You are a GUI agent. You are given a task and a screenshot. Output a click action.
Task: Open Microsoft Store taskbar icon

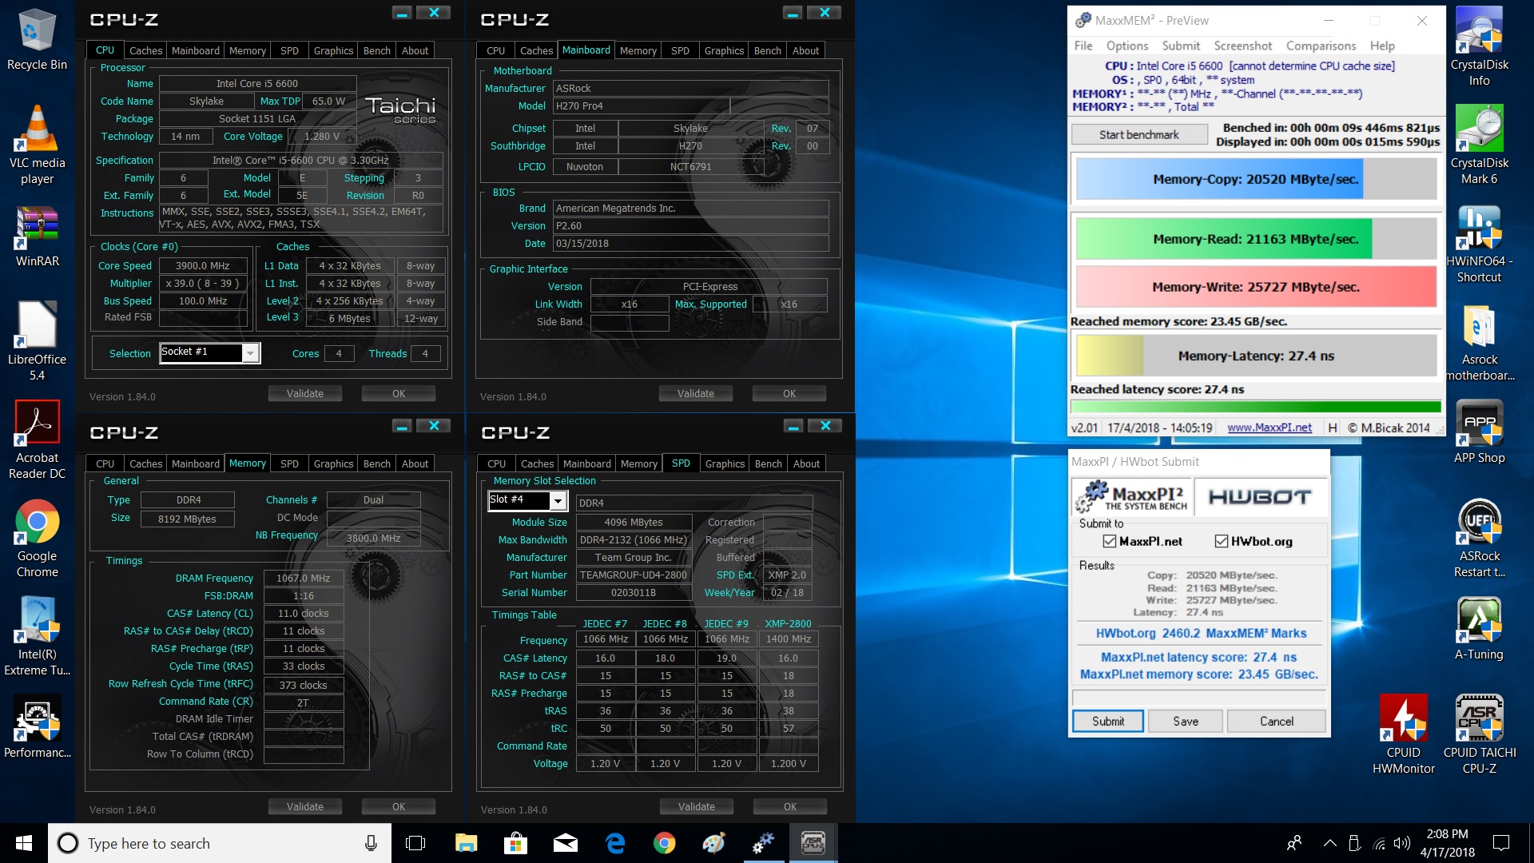pyautogui.click(x=515, y=843)
